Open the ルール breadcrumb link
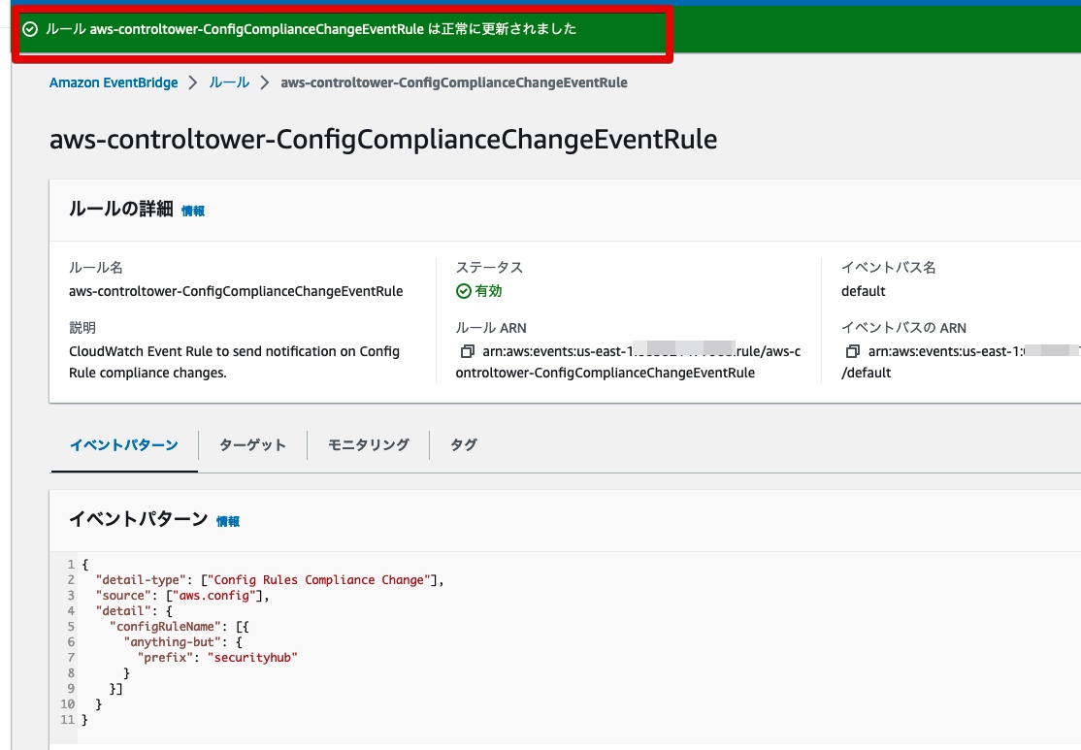The width and height of the screenshot is (1081, 750). tap(227, 82)
